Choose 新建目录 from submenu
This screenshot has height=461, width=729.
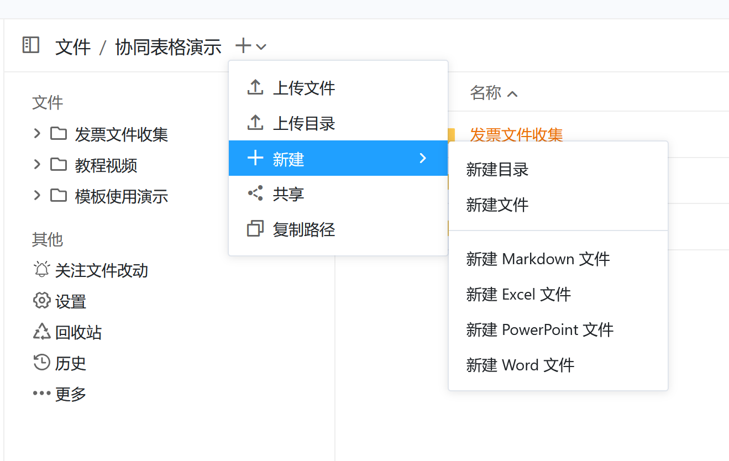497,170
